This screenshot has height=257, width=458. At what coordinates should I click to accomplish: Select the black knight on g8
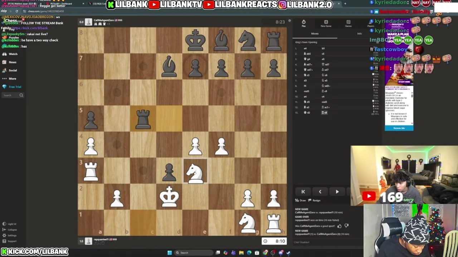248,40
